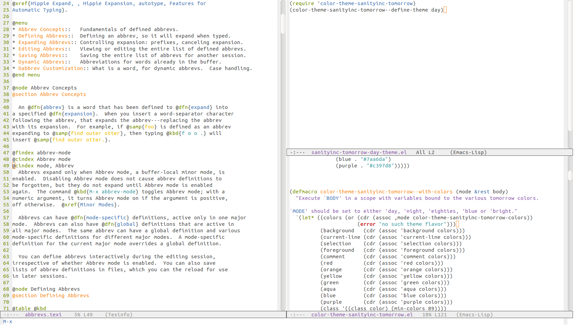Click the '(selection' binding line

pyautogui.click(x=391, y=244)
